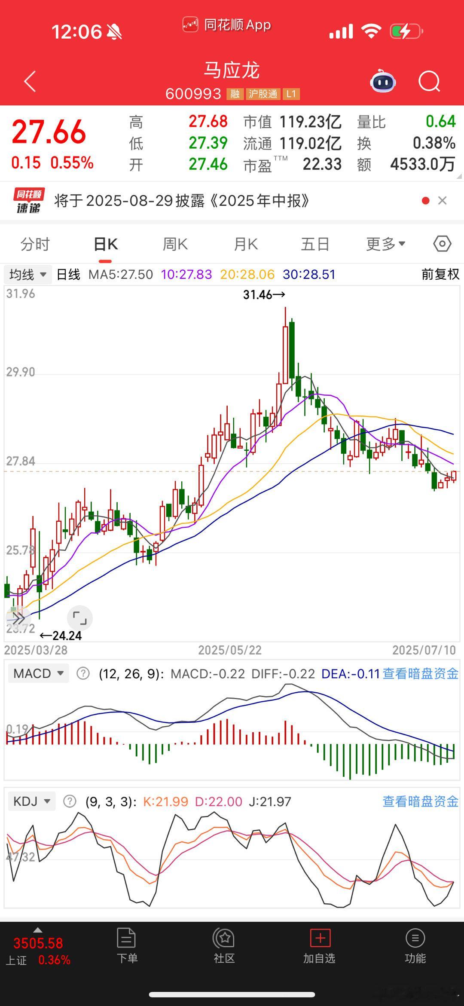
Task: Tap the 上证 3505.58 index ticker
Action: [x=38, y=951]
